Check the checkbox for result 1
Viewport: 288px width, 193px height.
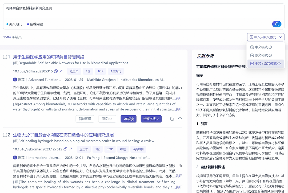click(5, 57)
